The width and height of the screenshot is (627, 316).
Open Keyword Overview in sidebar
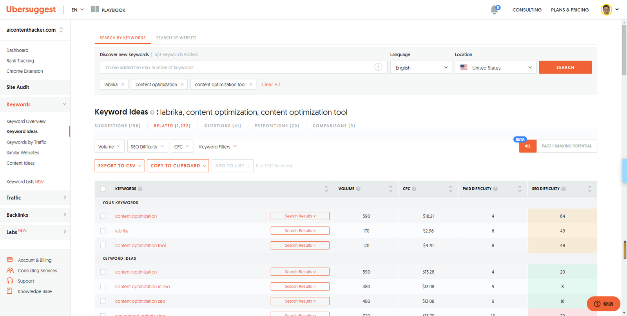[x=26, y=121]
